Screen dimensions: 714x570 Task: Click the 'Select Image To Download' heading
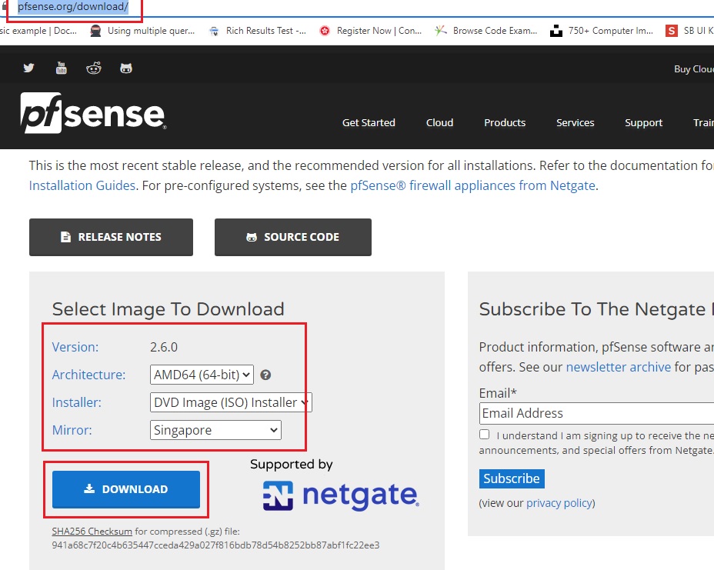168,309
